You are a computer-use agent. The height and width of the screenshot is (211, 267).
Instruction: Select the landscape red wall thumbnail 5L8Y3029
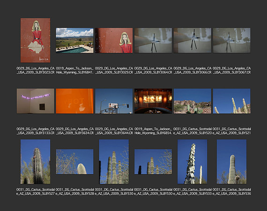pos(114,40)
